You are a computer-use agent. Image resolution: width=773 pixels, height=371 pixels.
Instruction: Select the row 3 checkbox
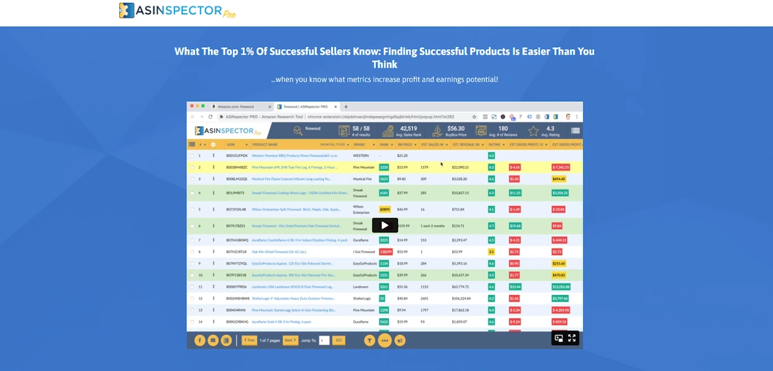(191, 178)
